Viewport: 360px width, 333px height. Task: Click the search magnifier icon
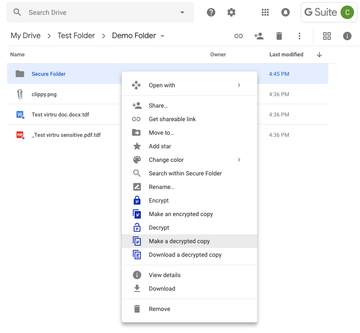(x=17, y=12)
